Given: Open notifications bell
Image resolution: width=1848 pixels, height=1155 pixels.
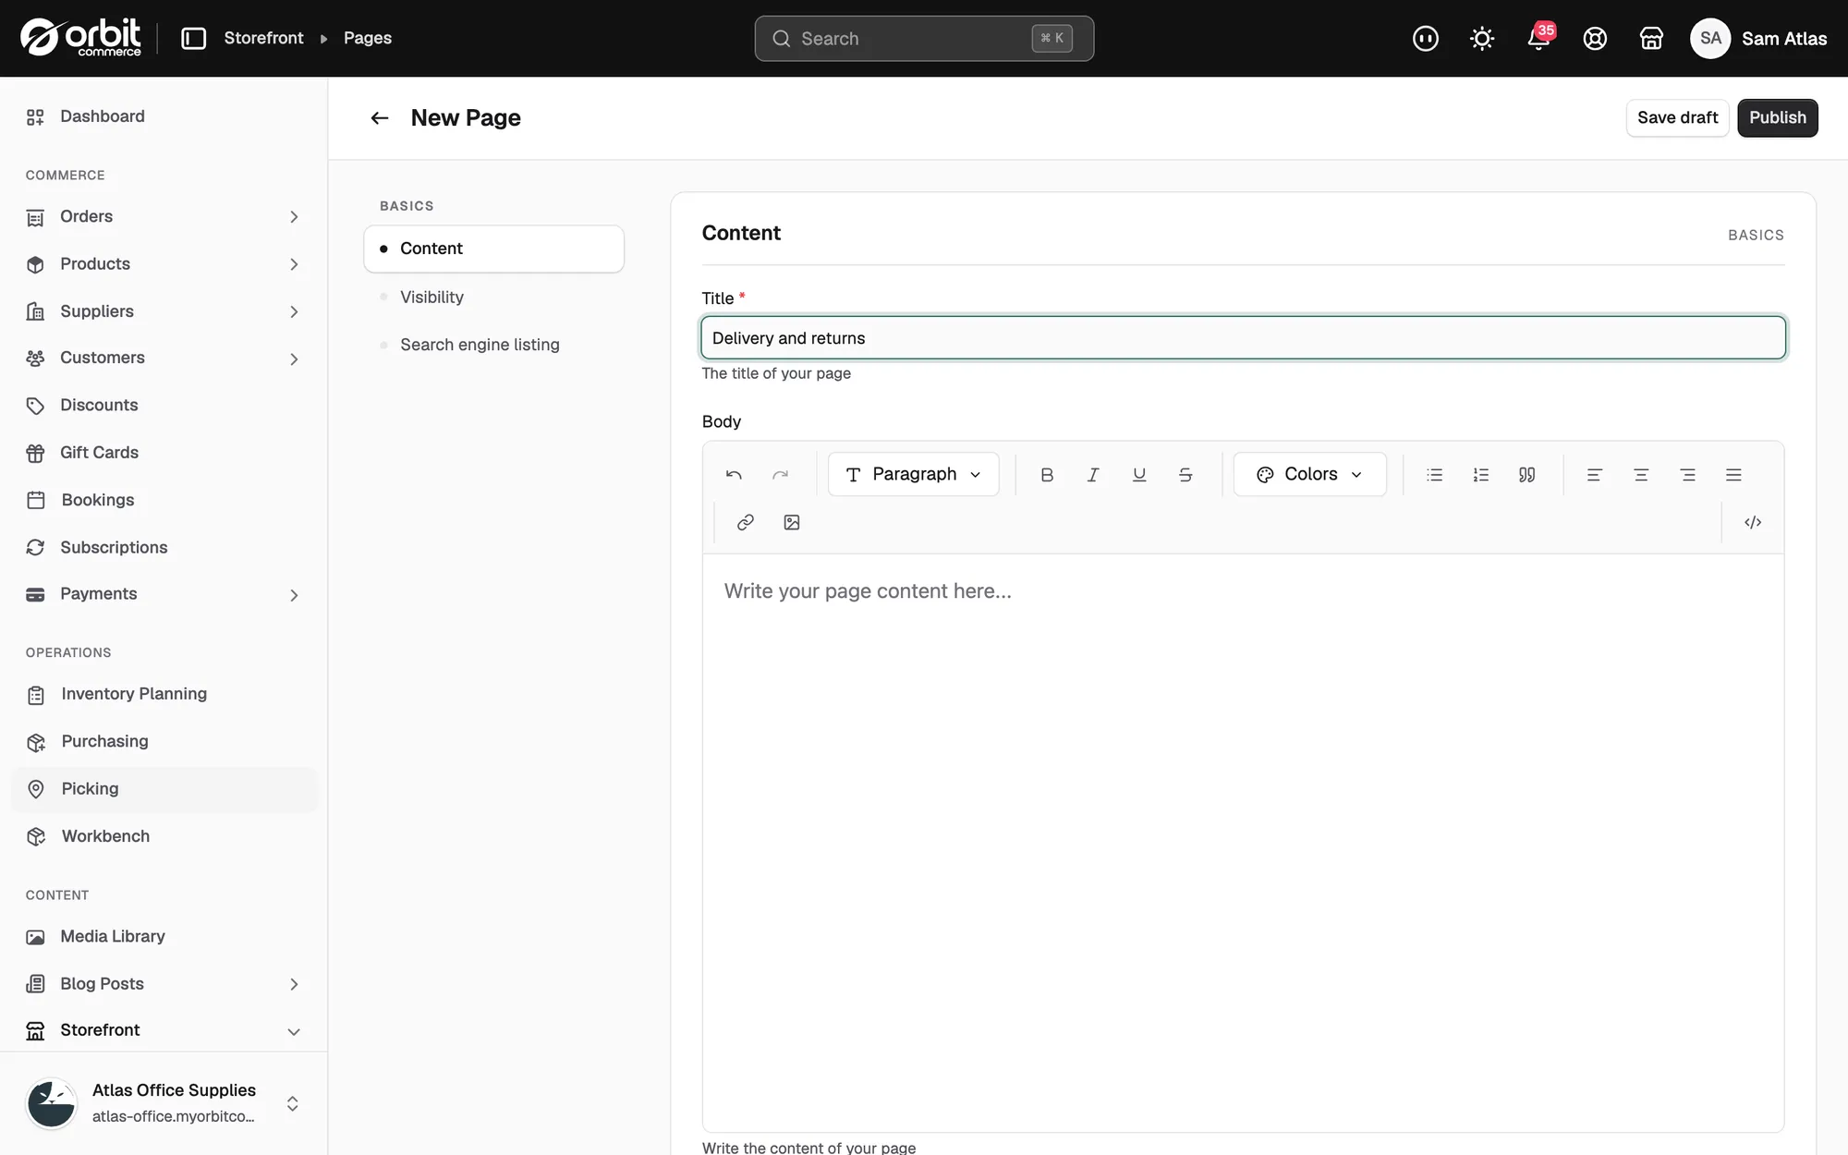Looking at the screenshot, I should tap(1538, 38).
